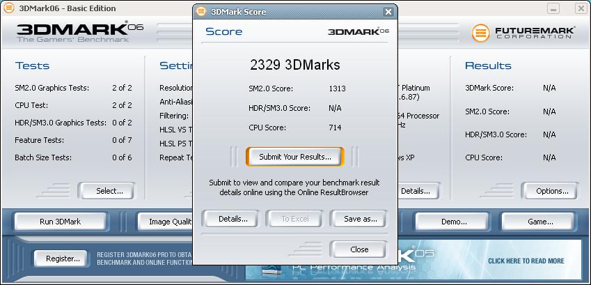Close the 3DMark Score dialog using X
The image size is (591, 285).
click(x=388, y=12)
